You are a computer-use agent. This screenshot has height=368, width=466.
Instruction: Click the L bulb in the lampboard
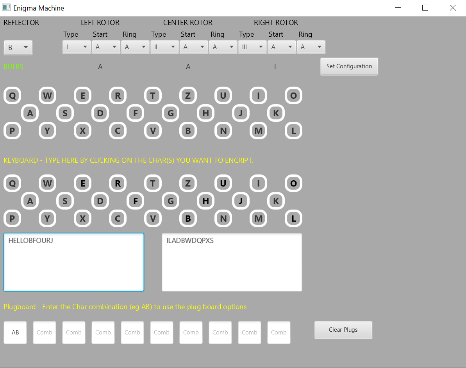click(x=293, y=130)
